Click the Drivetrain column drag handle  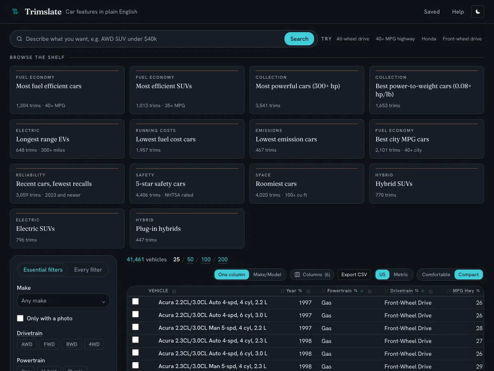tap(387, 291)
